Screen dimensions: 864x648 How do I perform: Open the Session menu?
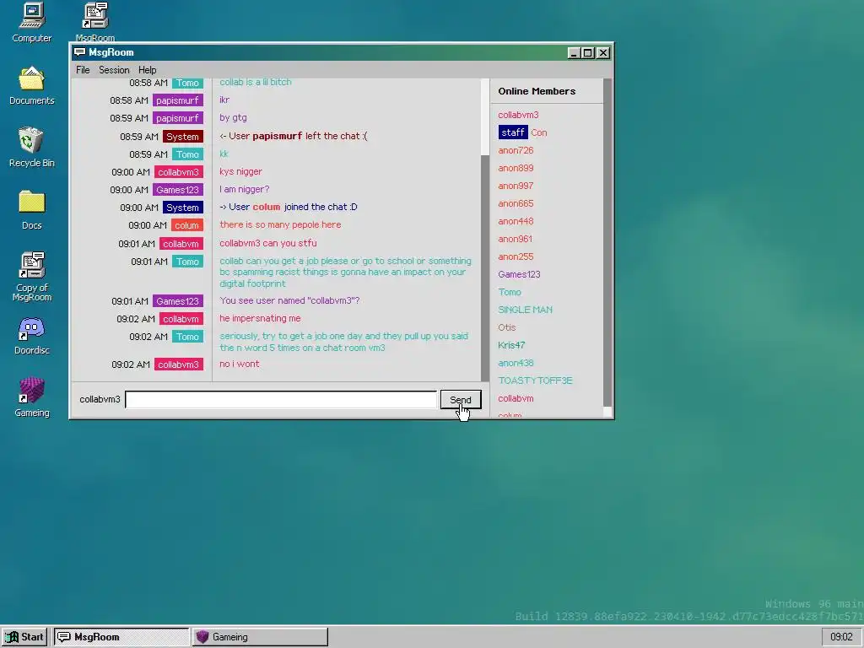tap(114, 70)
